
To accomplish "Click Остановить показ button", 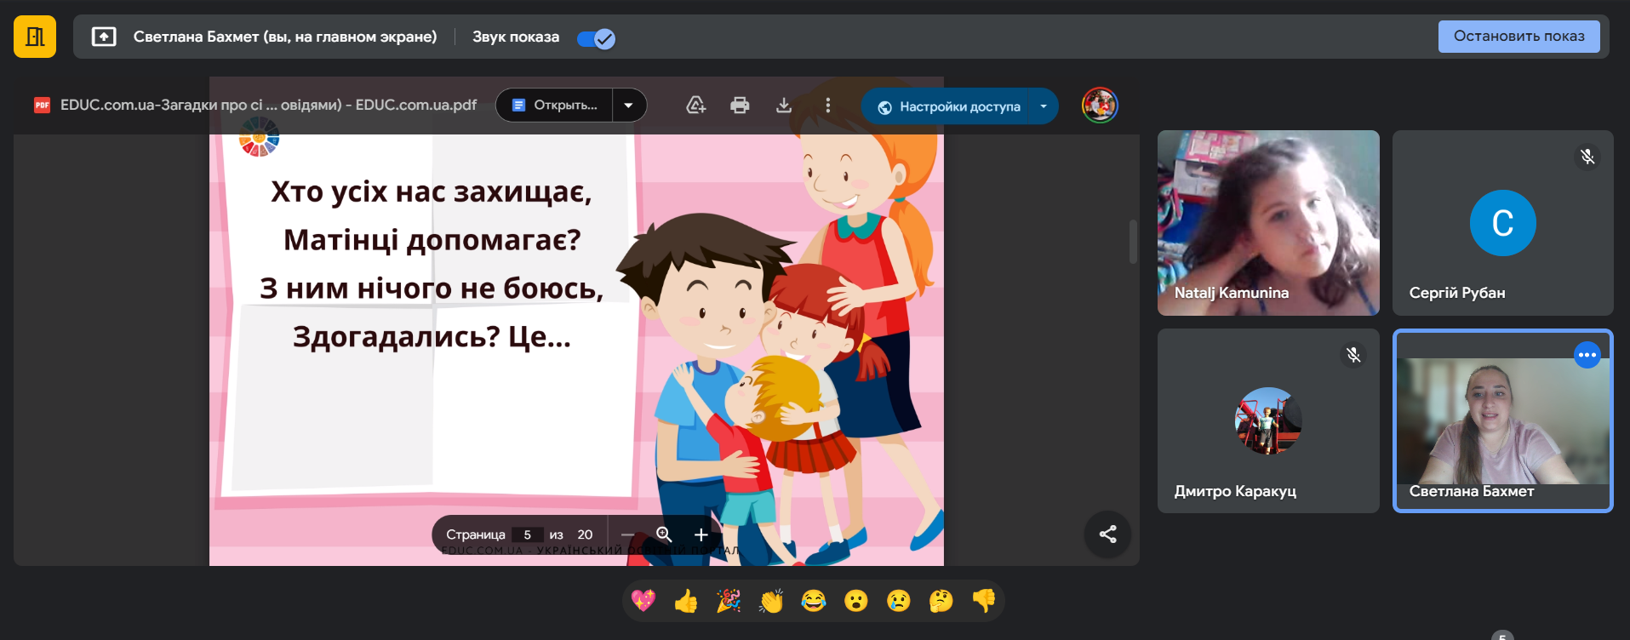I will (x=1518, y=37).
